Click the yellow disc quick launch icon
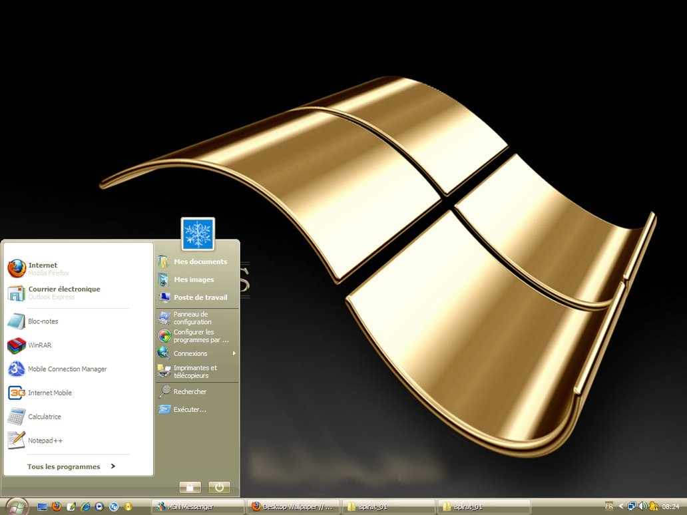 pyautogui.click(x=128, y=506)
